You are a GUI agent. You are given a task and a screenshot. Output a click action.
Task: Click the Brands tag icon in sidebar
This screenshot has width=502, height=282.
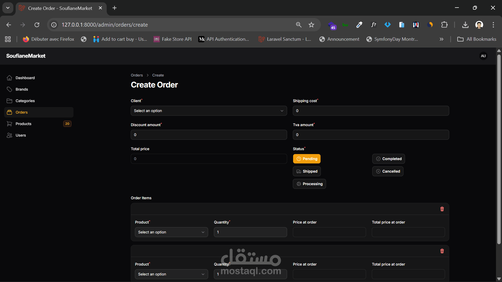pos(9,89)
